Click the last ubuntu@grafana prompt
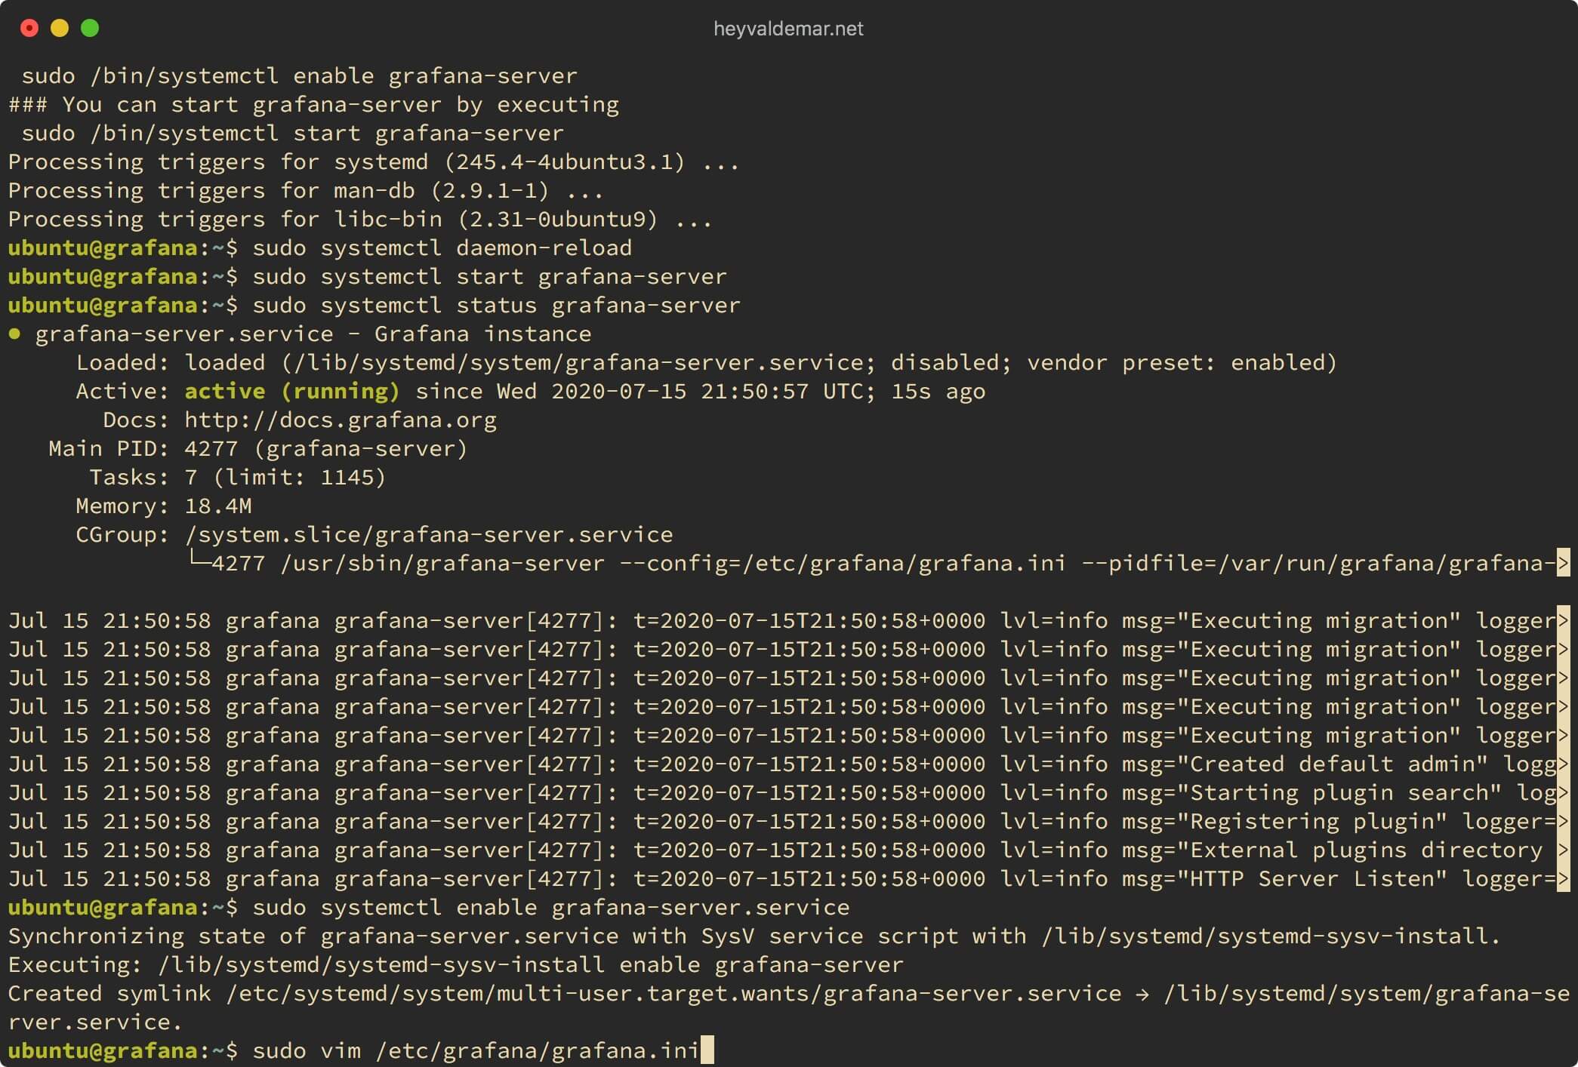The image size is (1578, 1067). (123, 1050)
